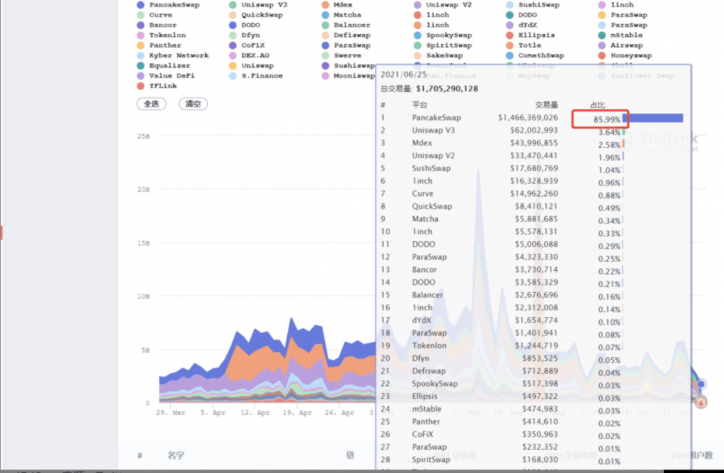The image size is (724, 473).
Task: Click the 25B y-axis label
Action: pos(143,136)
